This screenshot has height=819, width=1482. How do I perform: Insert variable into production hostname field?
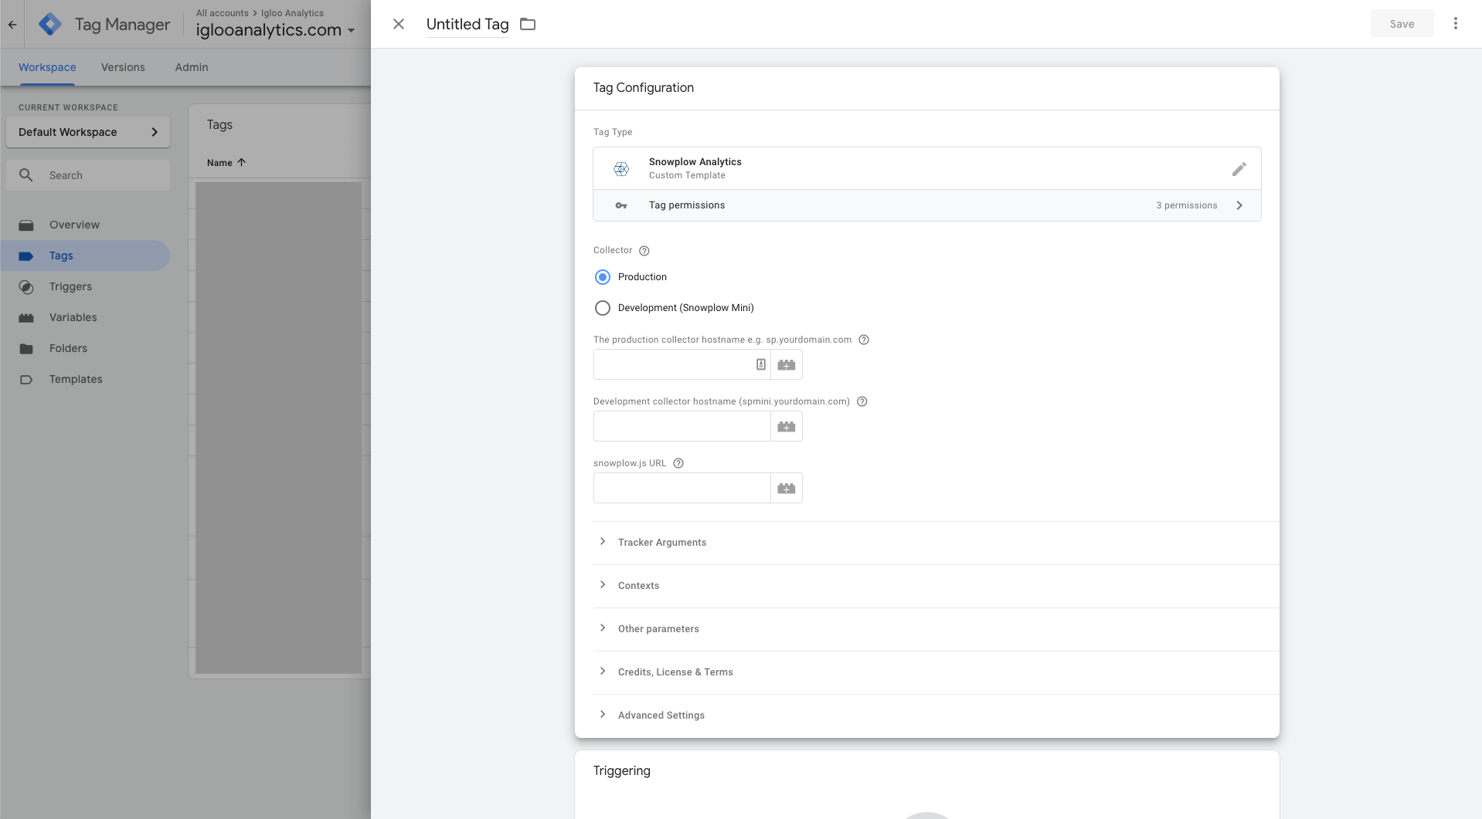787,364
